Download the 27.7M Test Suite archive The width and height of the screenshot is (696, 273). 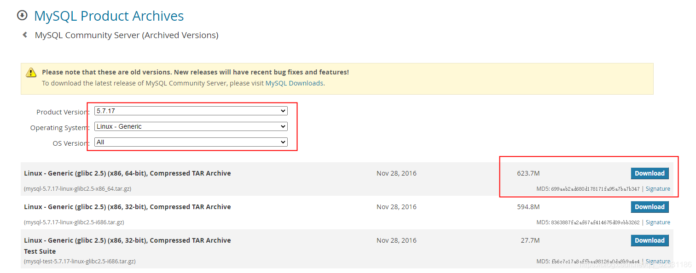click(650, 240)
